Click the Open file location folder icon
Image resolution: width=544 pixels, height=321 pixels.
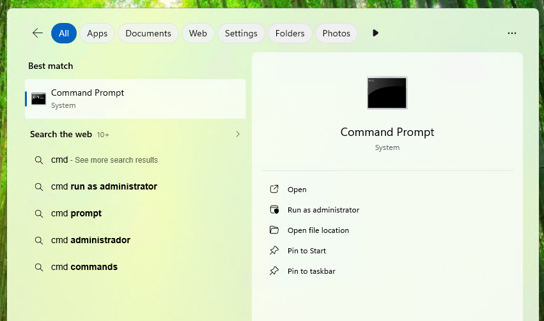coord(274,230)
